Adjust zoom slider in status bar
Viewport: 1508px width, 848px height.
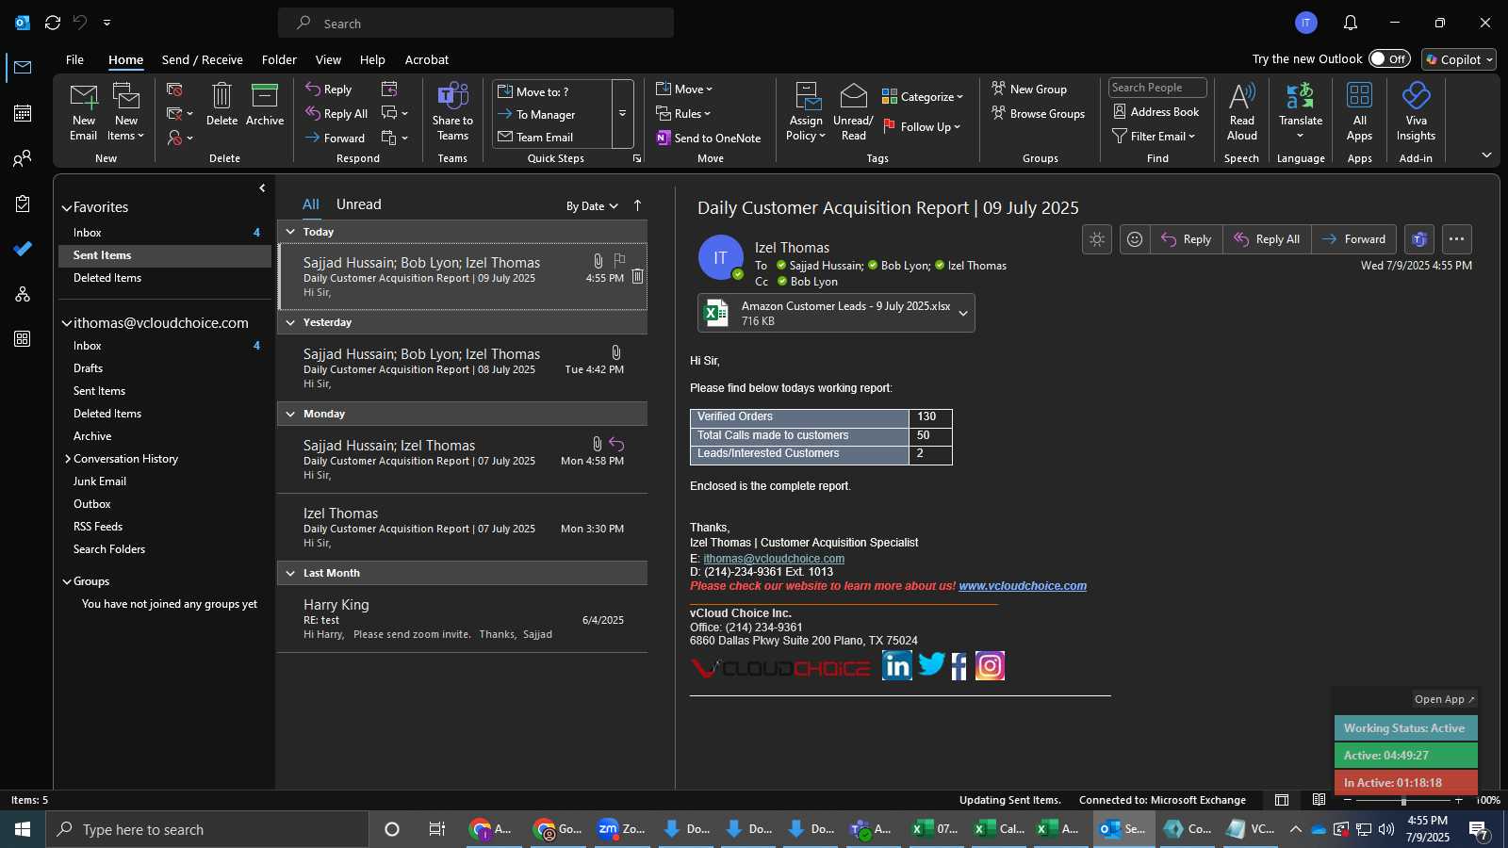click(1403, 801)
